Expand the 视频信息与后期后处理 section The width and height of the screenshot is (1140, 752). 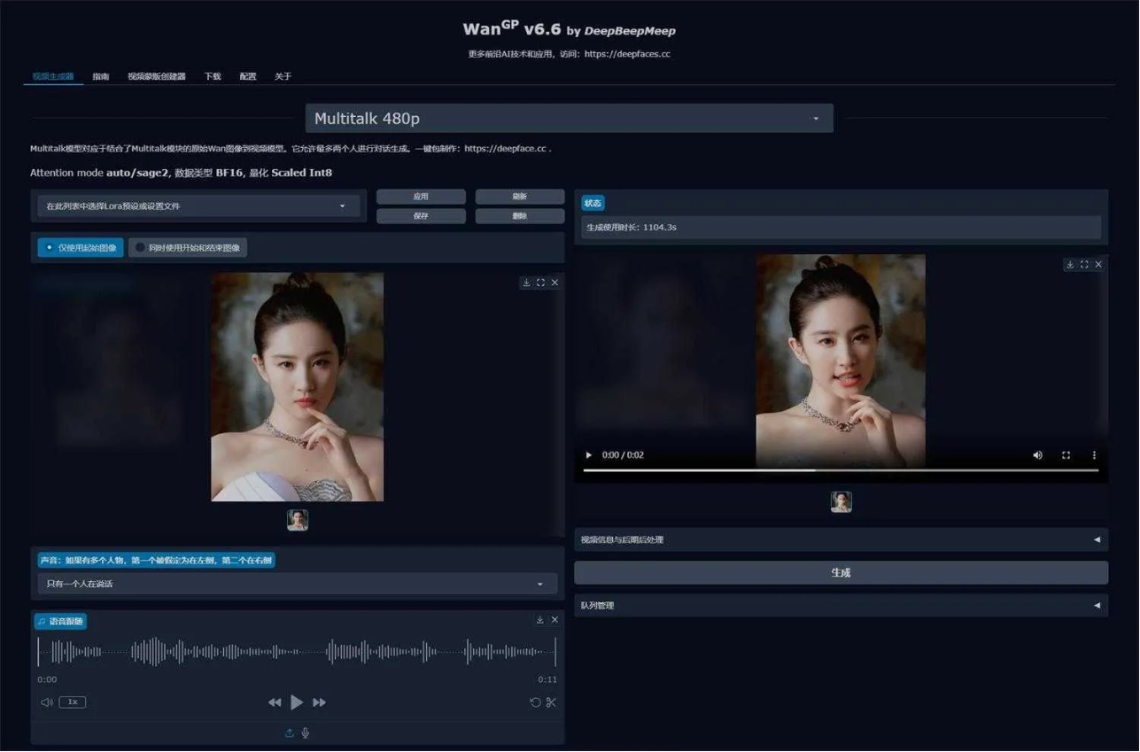click(x=840, y=539)
